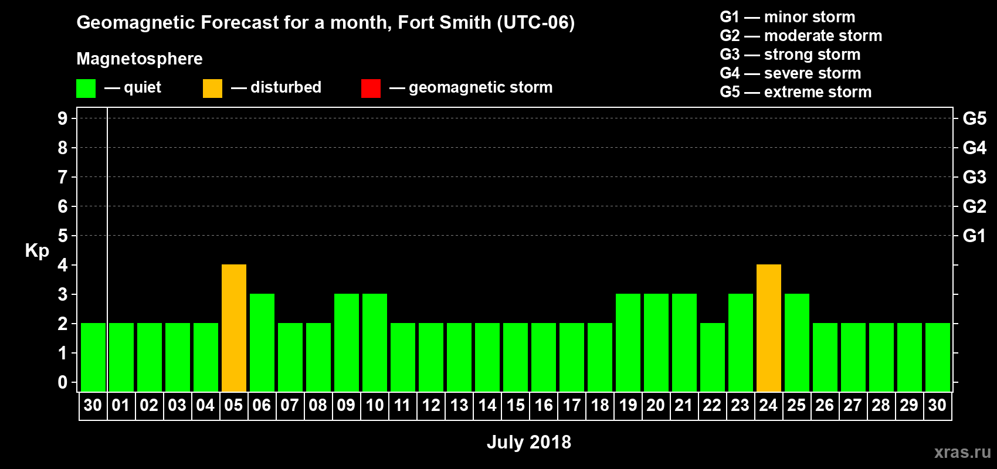The width and height of the screenshot is (997, 469).
Task: Click date label 12 on the axis
Action: [430, 405]
